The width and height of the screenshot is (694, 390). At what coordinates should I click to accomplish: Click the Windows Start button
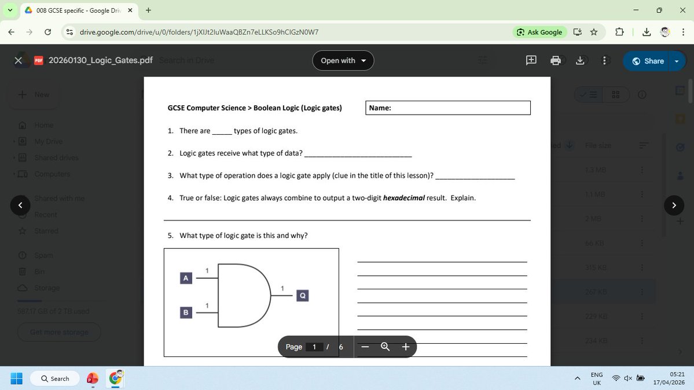click(x=16, y=378)
